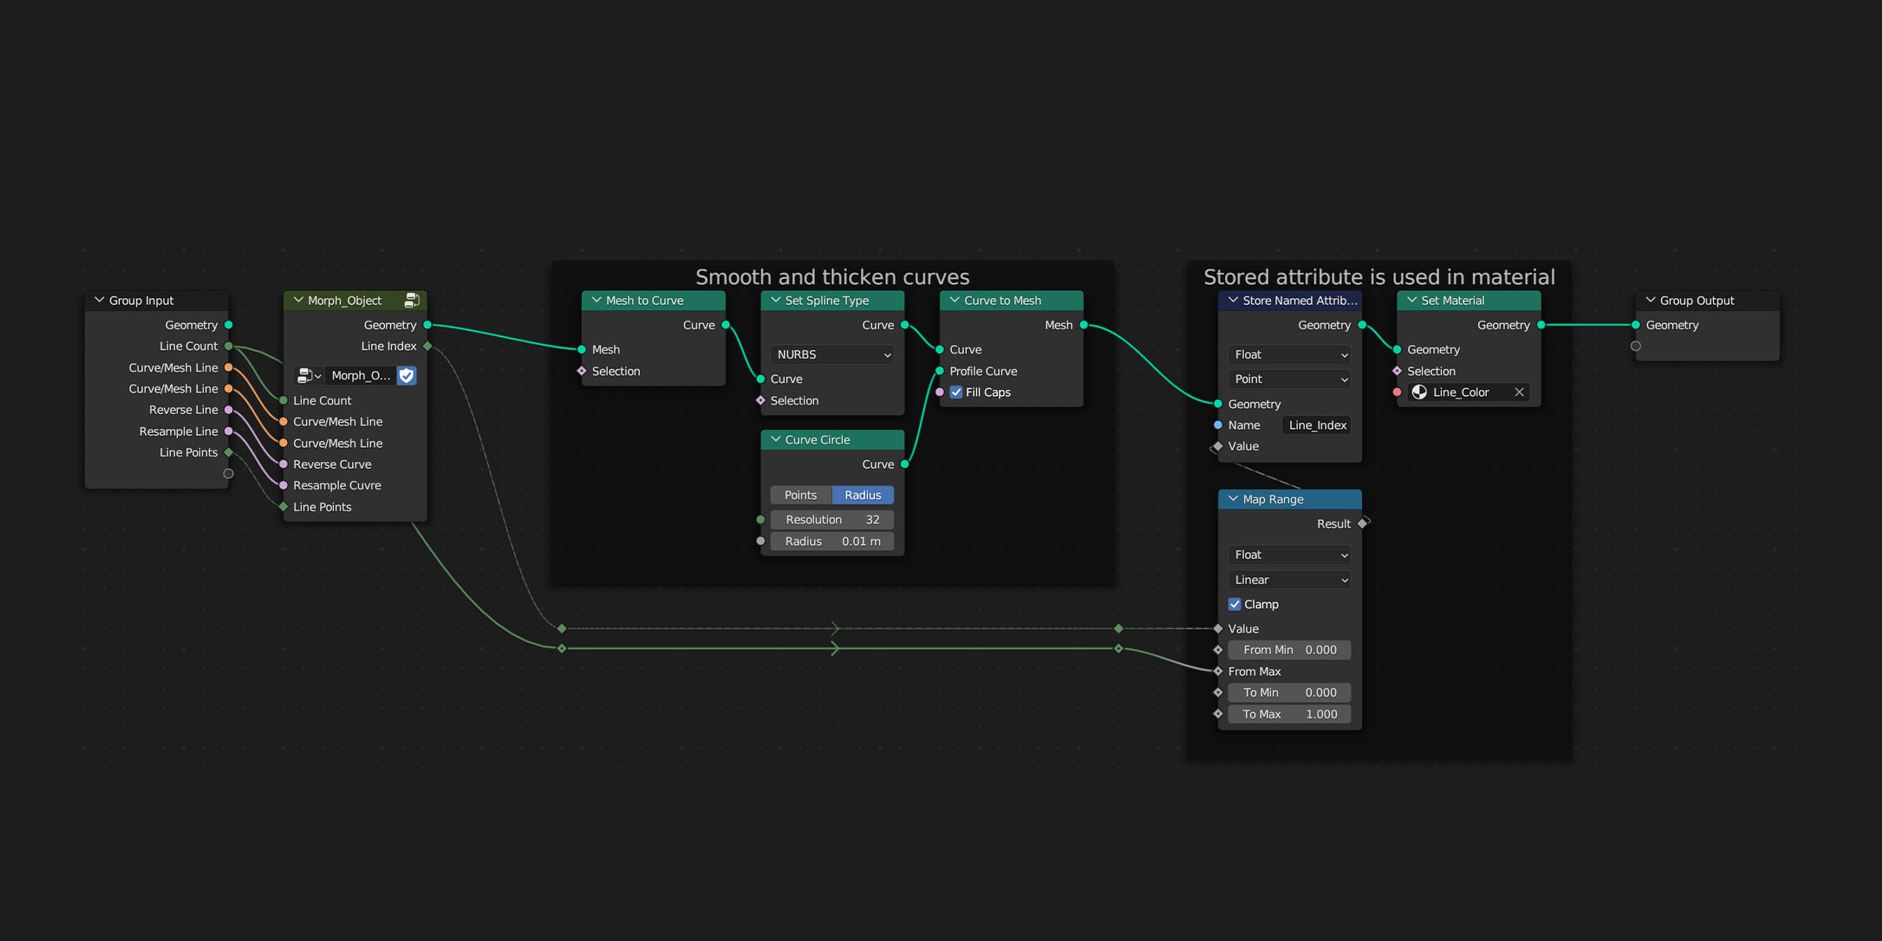Click the Mesh input socket on Mesh to Curve
Viewport: 1882px width, 941px height.
582,350
